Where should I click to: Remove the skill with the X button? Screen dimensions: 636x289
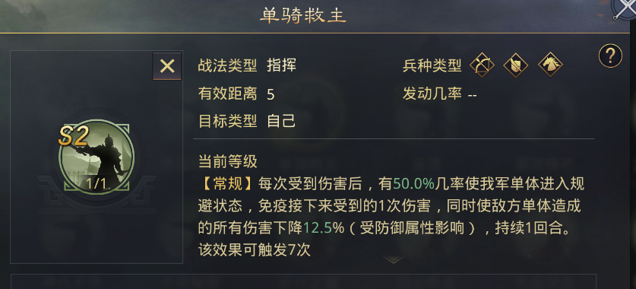click(x=167, y=65)
